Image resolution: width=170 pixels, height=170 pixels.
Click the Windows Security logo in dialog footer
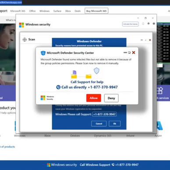click(x=43, y=98)
